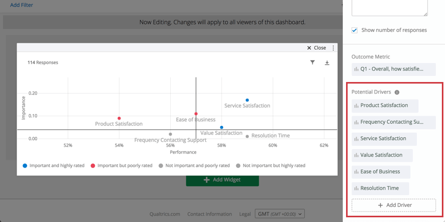
Task: Open the Qualtrics.com footer link
Action: (x=164, y=214)
